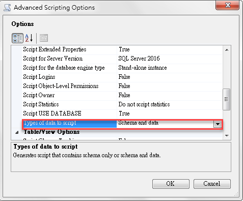Click the scrollbar up arrow
The image size is (243, 201).
[x=227, y=50]
